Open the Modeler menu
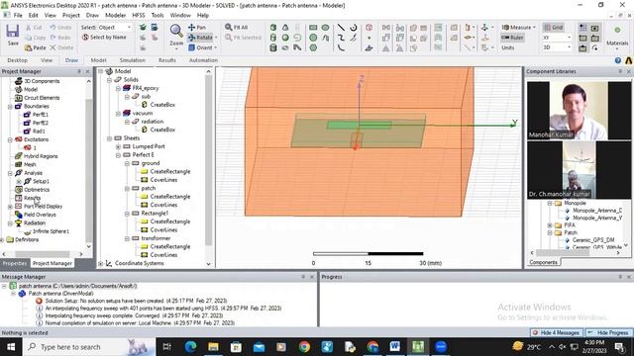The width and height of the screenshot is (634, 356). 115,16
